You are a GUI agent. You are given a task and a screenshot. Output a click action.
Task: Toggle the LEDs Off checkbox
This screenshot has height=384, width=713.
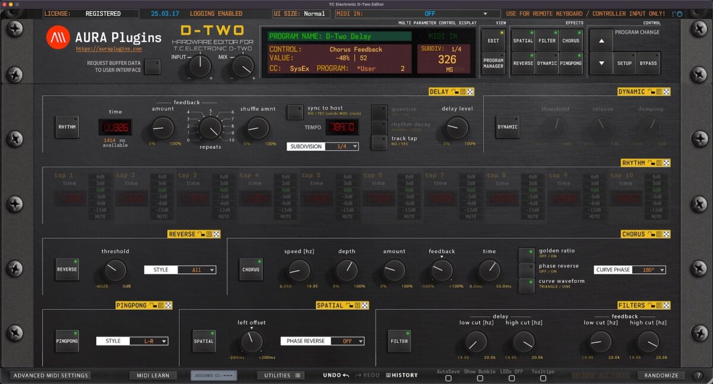coord(512,378)
